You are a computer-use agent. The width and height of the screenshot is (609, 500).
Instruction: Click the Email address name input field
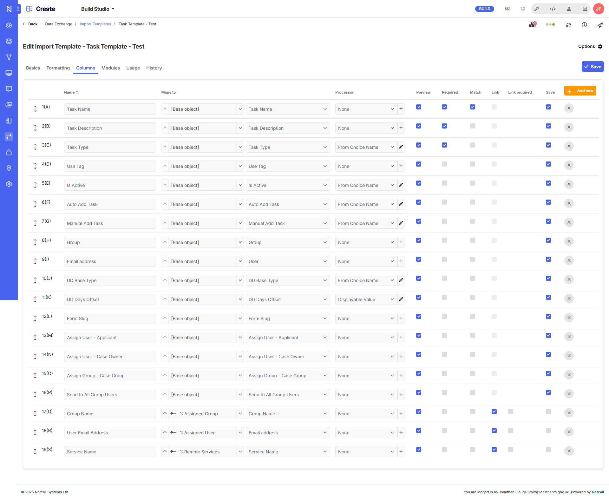(x=110, y=261)
